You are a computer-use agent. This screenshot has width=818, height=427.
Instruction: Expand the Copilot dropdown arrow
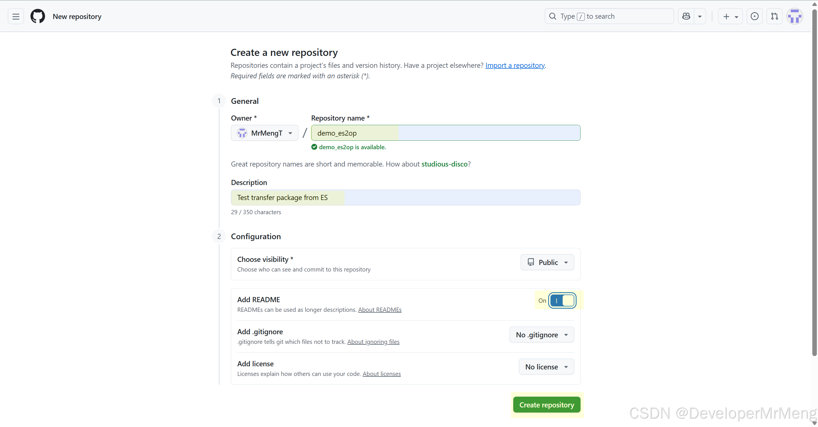pyautogui.click(x=700, y=16)
